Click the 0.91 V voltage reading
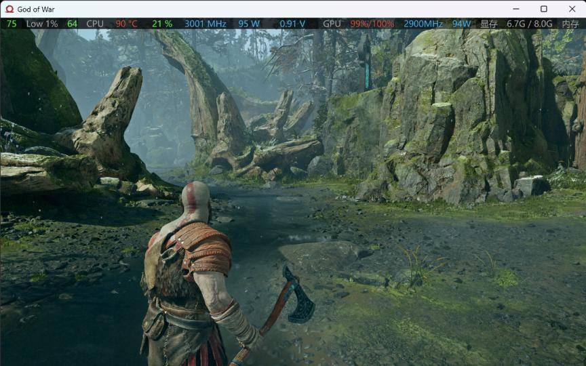 [292, 24]
